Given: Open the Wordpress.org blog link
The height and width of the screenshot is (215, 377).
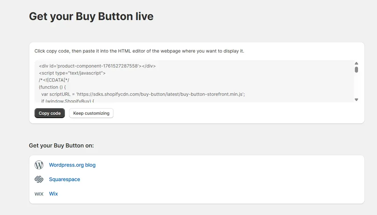Looking at the screenshot, I should [x=72, y=164].
